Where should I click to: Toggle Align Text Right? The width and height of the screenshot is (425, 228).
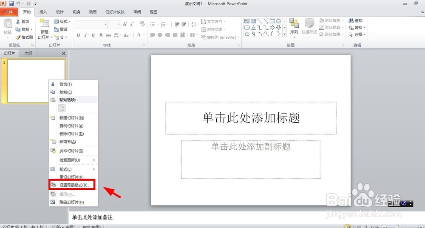coord(167,35)
